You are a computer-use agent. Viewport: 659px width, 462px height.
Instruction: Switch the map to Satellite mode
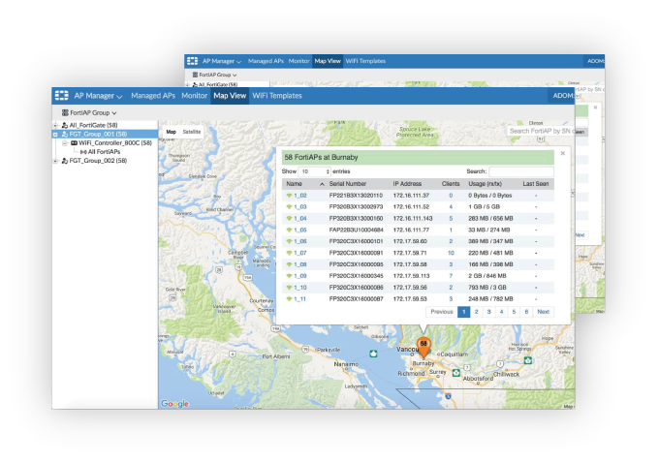click(x=192, y=132)
